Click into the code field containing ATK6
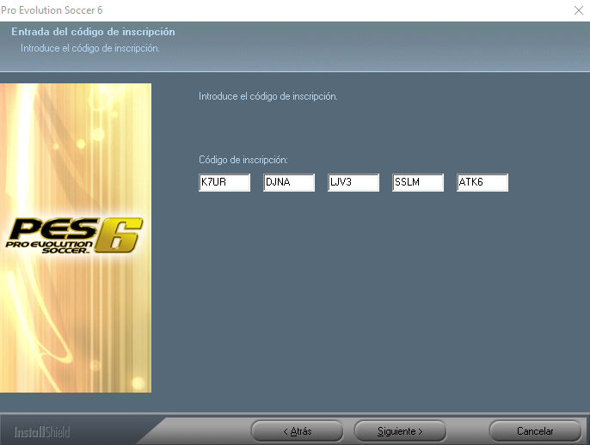 [482, 182]
